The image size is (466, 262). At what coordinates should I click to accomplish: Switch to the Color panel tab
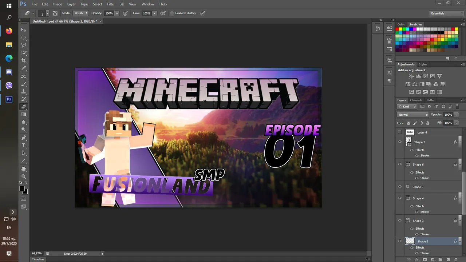401,24
